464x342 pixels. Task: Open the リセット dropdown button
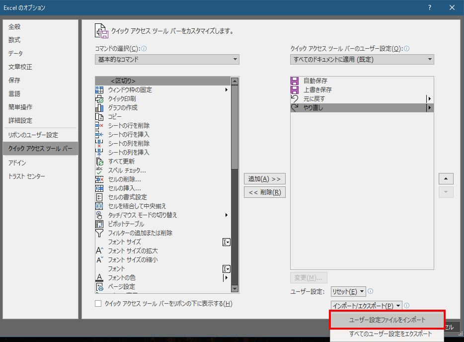point(348,291)
